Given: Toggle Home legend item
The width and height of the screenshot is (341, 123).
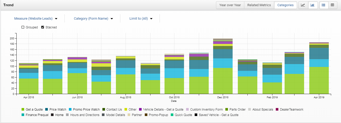Looking at the screenshot, I should coord(57,115).
